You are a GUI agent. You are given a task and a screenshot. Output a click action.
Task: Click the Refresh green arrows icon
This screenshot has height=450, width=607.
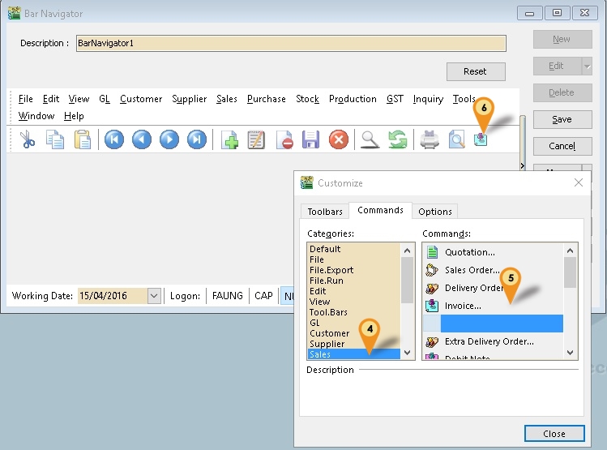397,139
